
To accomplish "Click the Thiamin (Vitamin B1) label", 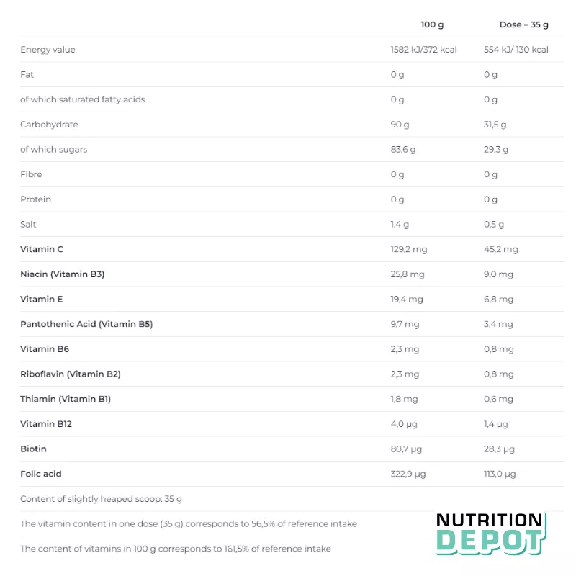I will (x=66, y=399).
